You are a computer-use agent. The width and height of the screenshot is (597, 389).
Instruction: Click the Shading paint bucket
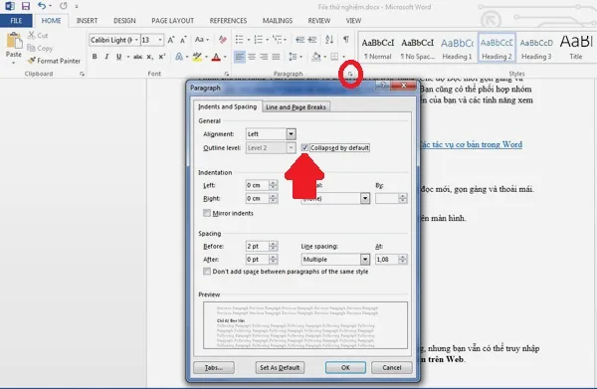(316, 57)
